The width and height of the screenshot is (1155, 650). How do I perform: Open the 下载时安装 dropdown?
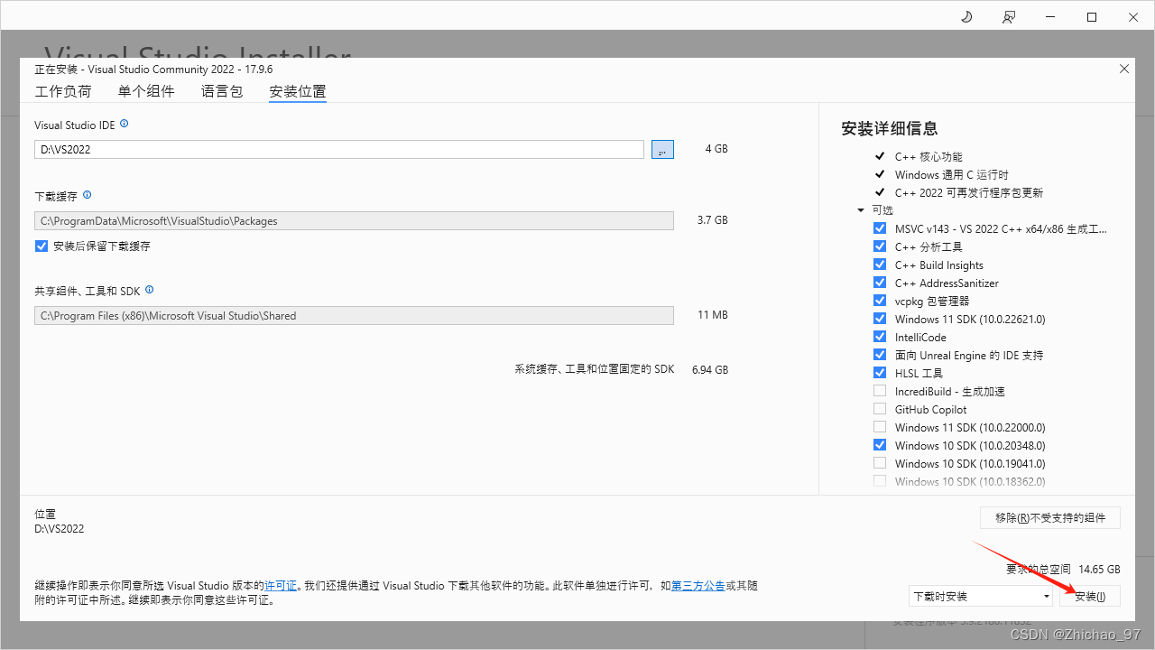pyautogui.click(x=981, y=596)
